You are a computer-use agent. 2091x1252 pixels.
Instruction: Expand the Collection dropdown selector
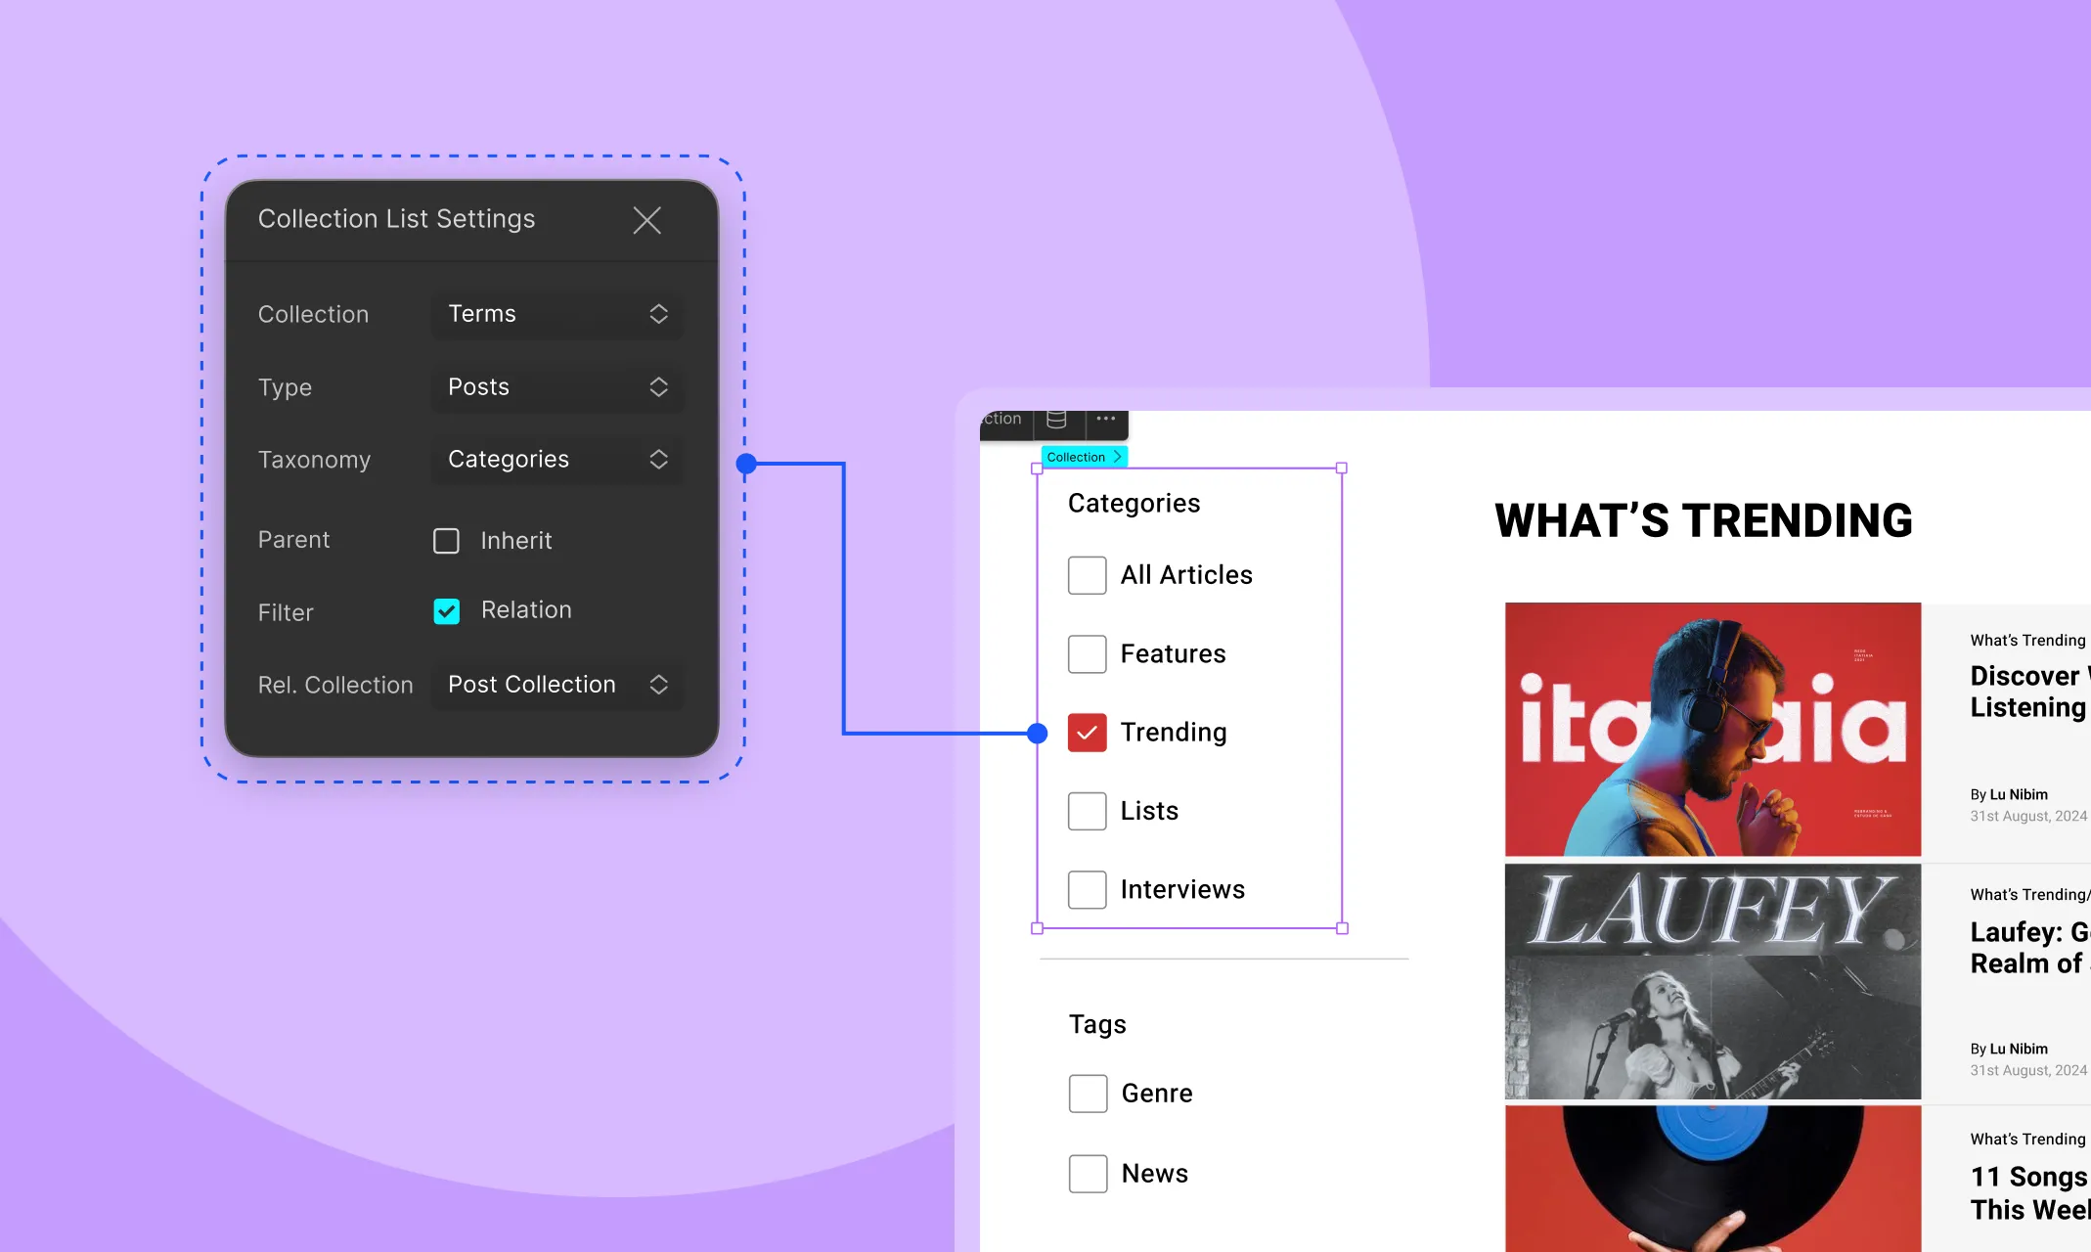pyautogui.click(x=556, y=313)
